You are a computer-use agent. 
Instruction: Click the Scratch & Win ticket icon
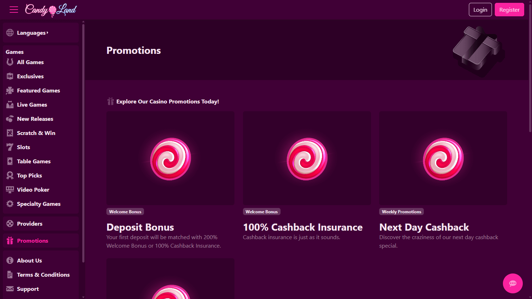[10, 133]
